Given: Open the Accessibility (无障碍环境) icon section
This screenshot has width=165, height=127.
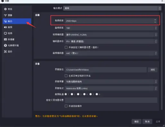Looking at the screenshot, I should 5,45.
